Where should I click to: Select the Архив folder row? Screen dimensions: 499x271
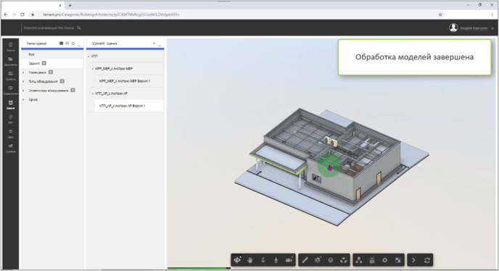coord(52,99)
